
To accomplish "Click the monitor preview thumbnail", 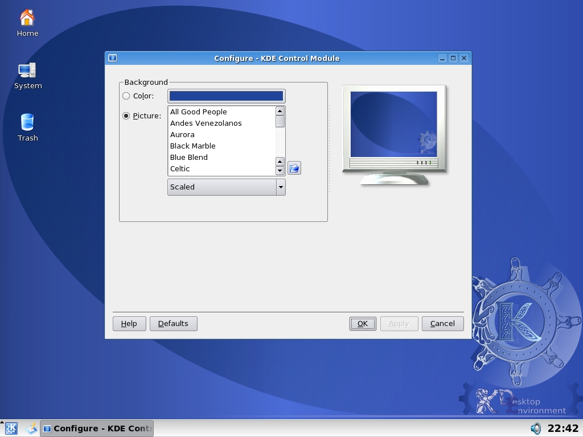I will 394,135.
